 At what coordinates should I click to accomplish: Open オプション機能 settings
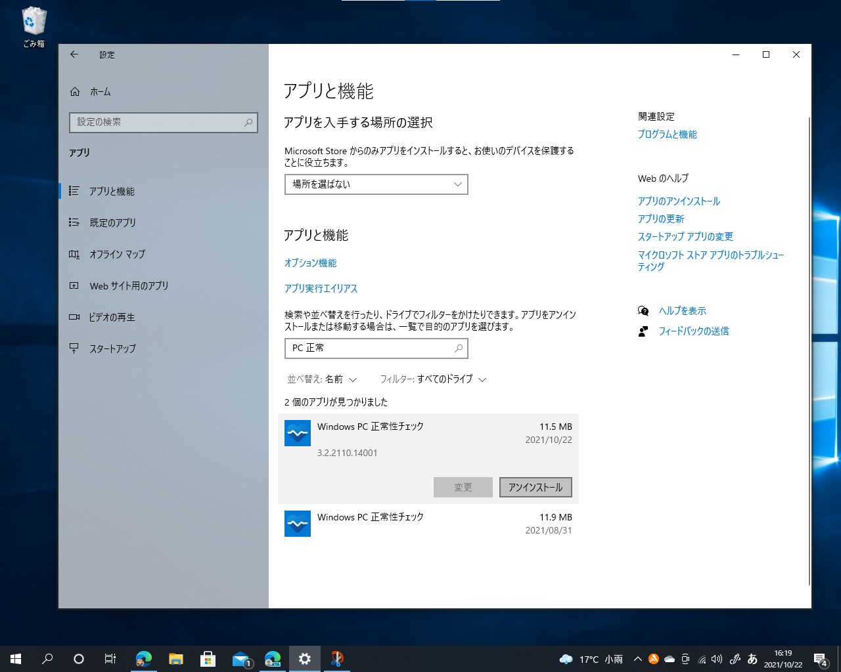point(310,262)
